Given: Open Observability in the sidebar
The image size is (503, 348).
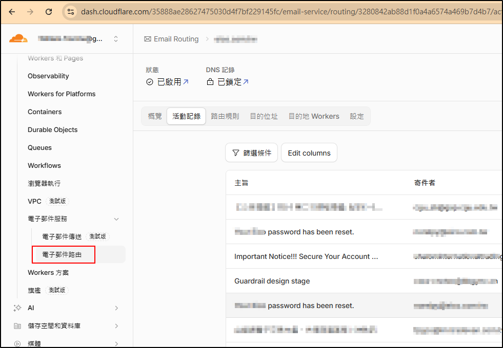Looking at the screenshot, I should pyautogui.click(x=48, y=76).
